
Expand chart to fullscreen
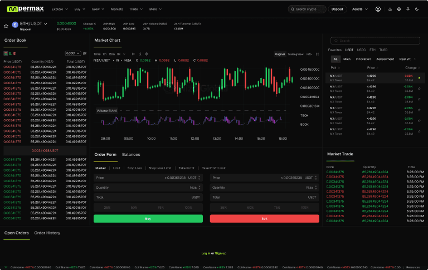click(317, 54)
